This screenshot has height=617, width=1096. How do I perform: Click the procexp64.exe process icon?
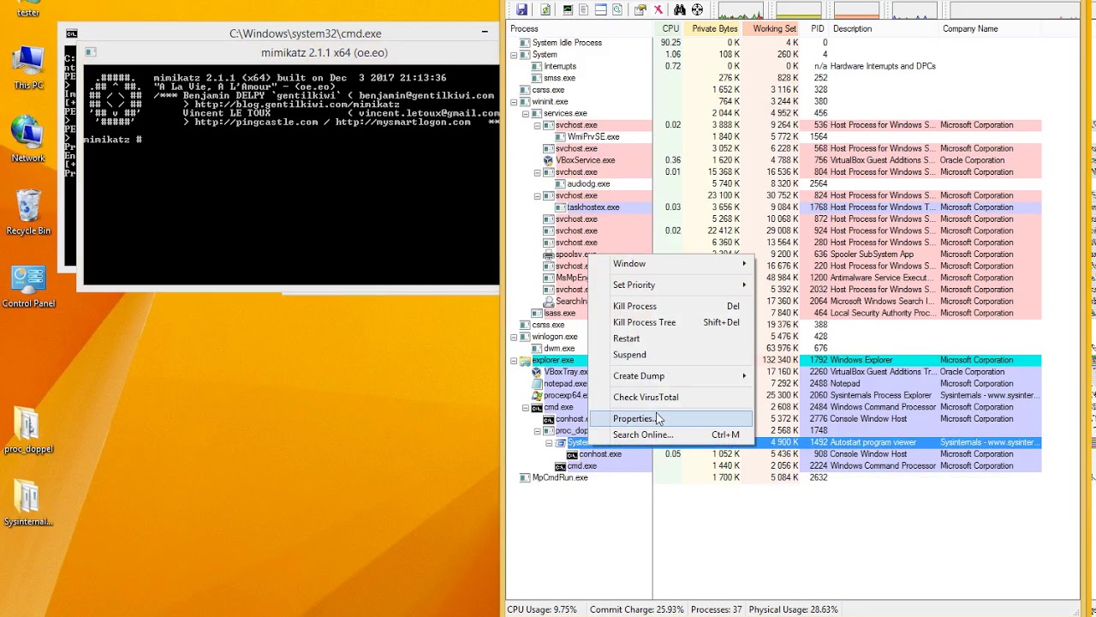click(537, 396)
